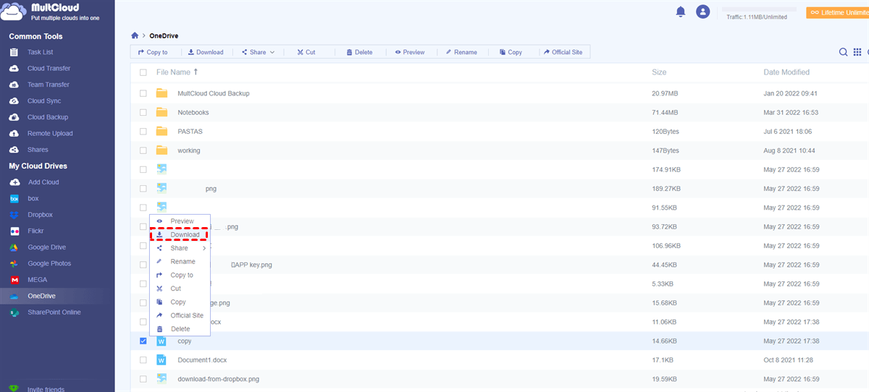The height and width of the screenshot is (392, 869).
Task: Click the Lifetime Unlimited upgrade button
Action: [x=838, y=12]
